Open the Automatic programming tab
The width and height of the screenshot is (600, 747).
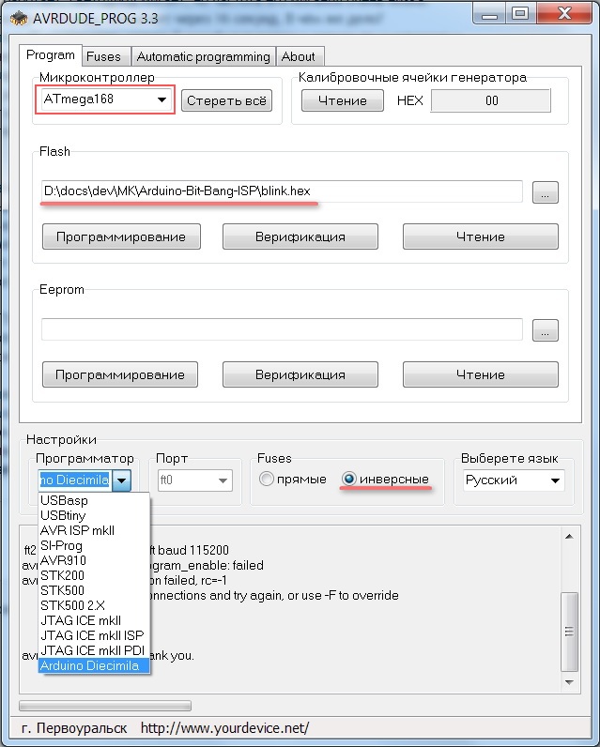202,56
